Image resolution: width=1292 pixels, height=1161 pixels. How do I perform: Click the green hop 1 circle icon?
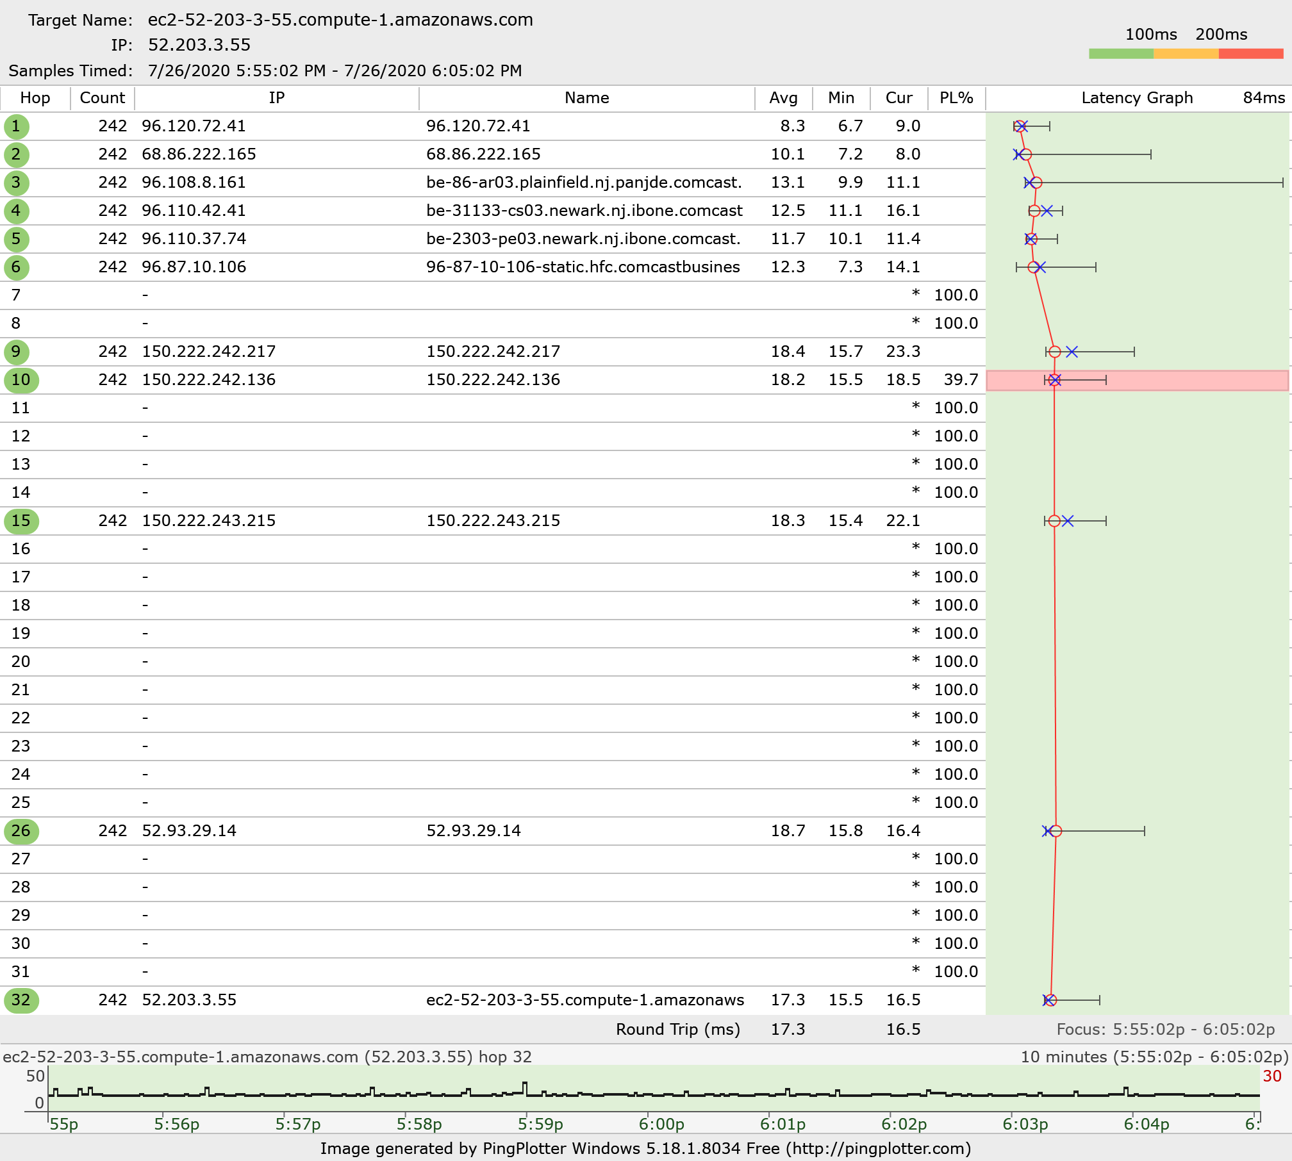click(16, 126)
